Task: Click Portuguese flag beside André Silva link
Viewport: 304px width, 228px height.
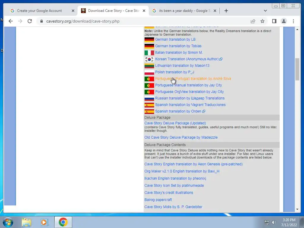Action: [x=149, y=79]
